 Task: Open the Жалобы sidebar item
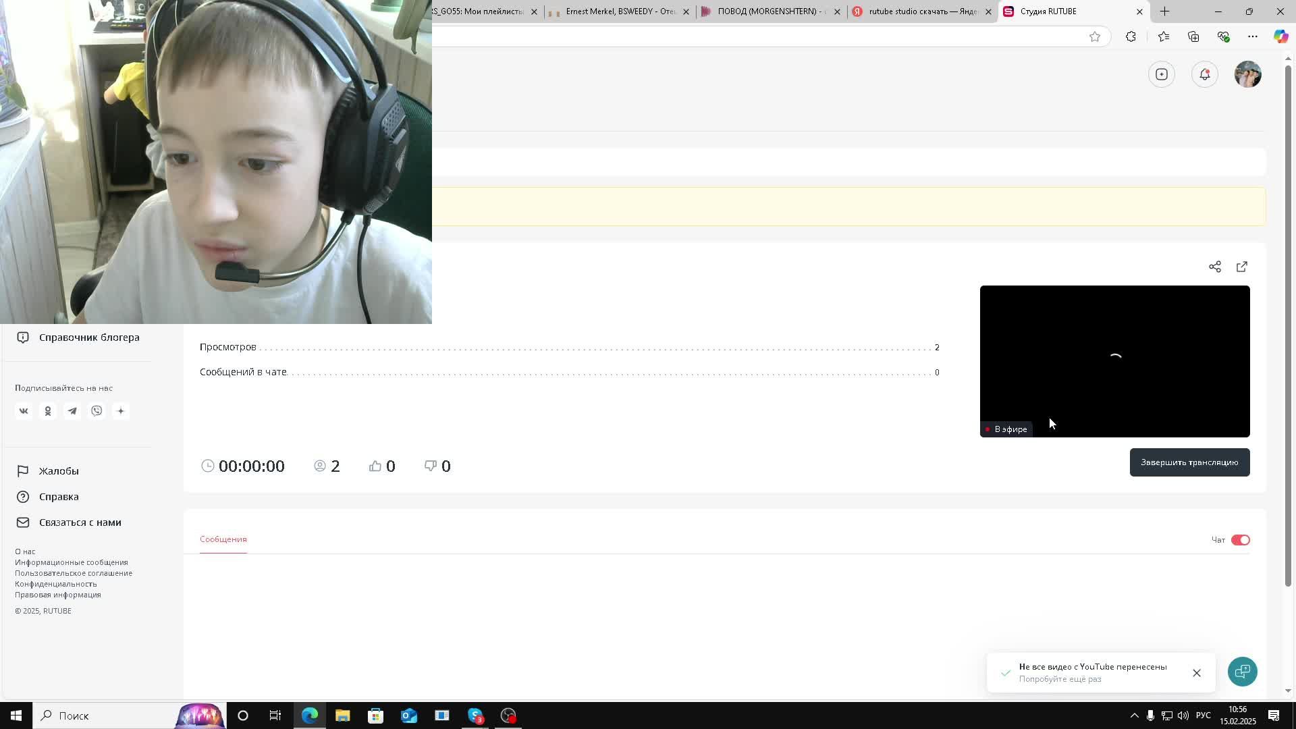59,471
